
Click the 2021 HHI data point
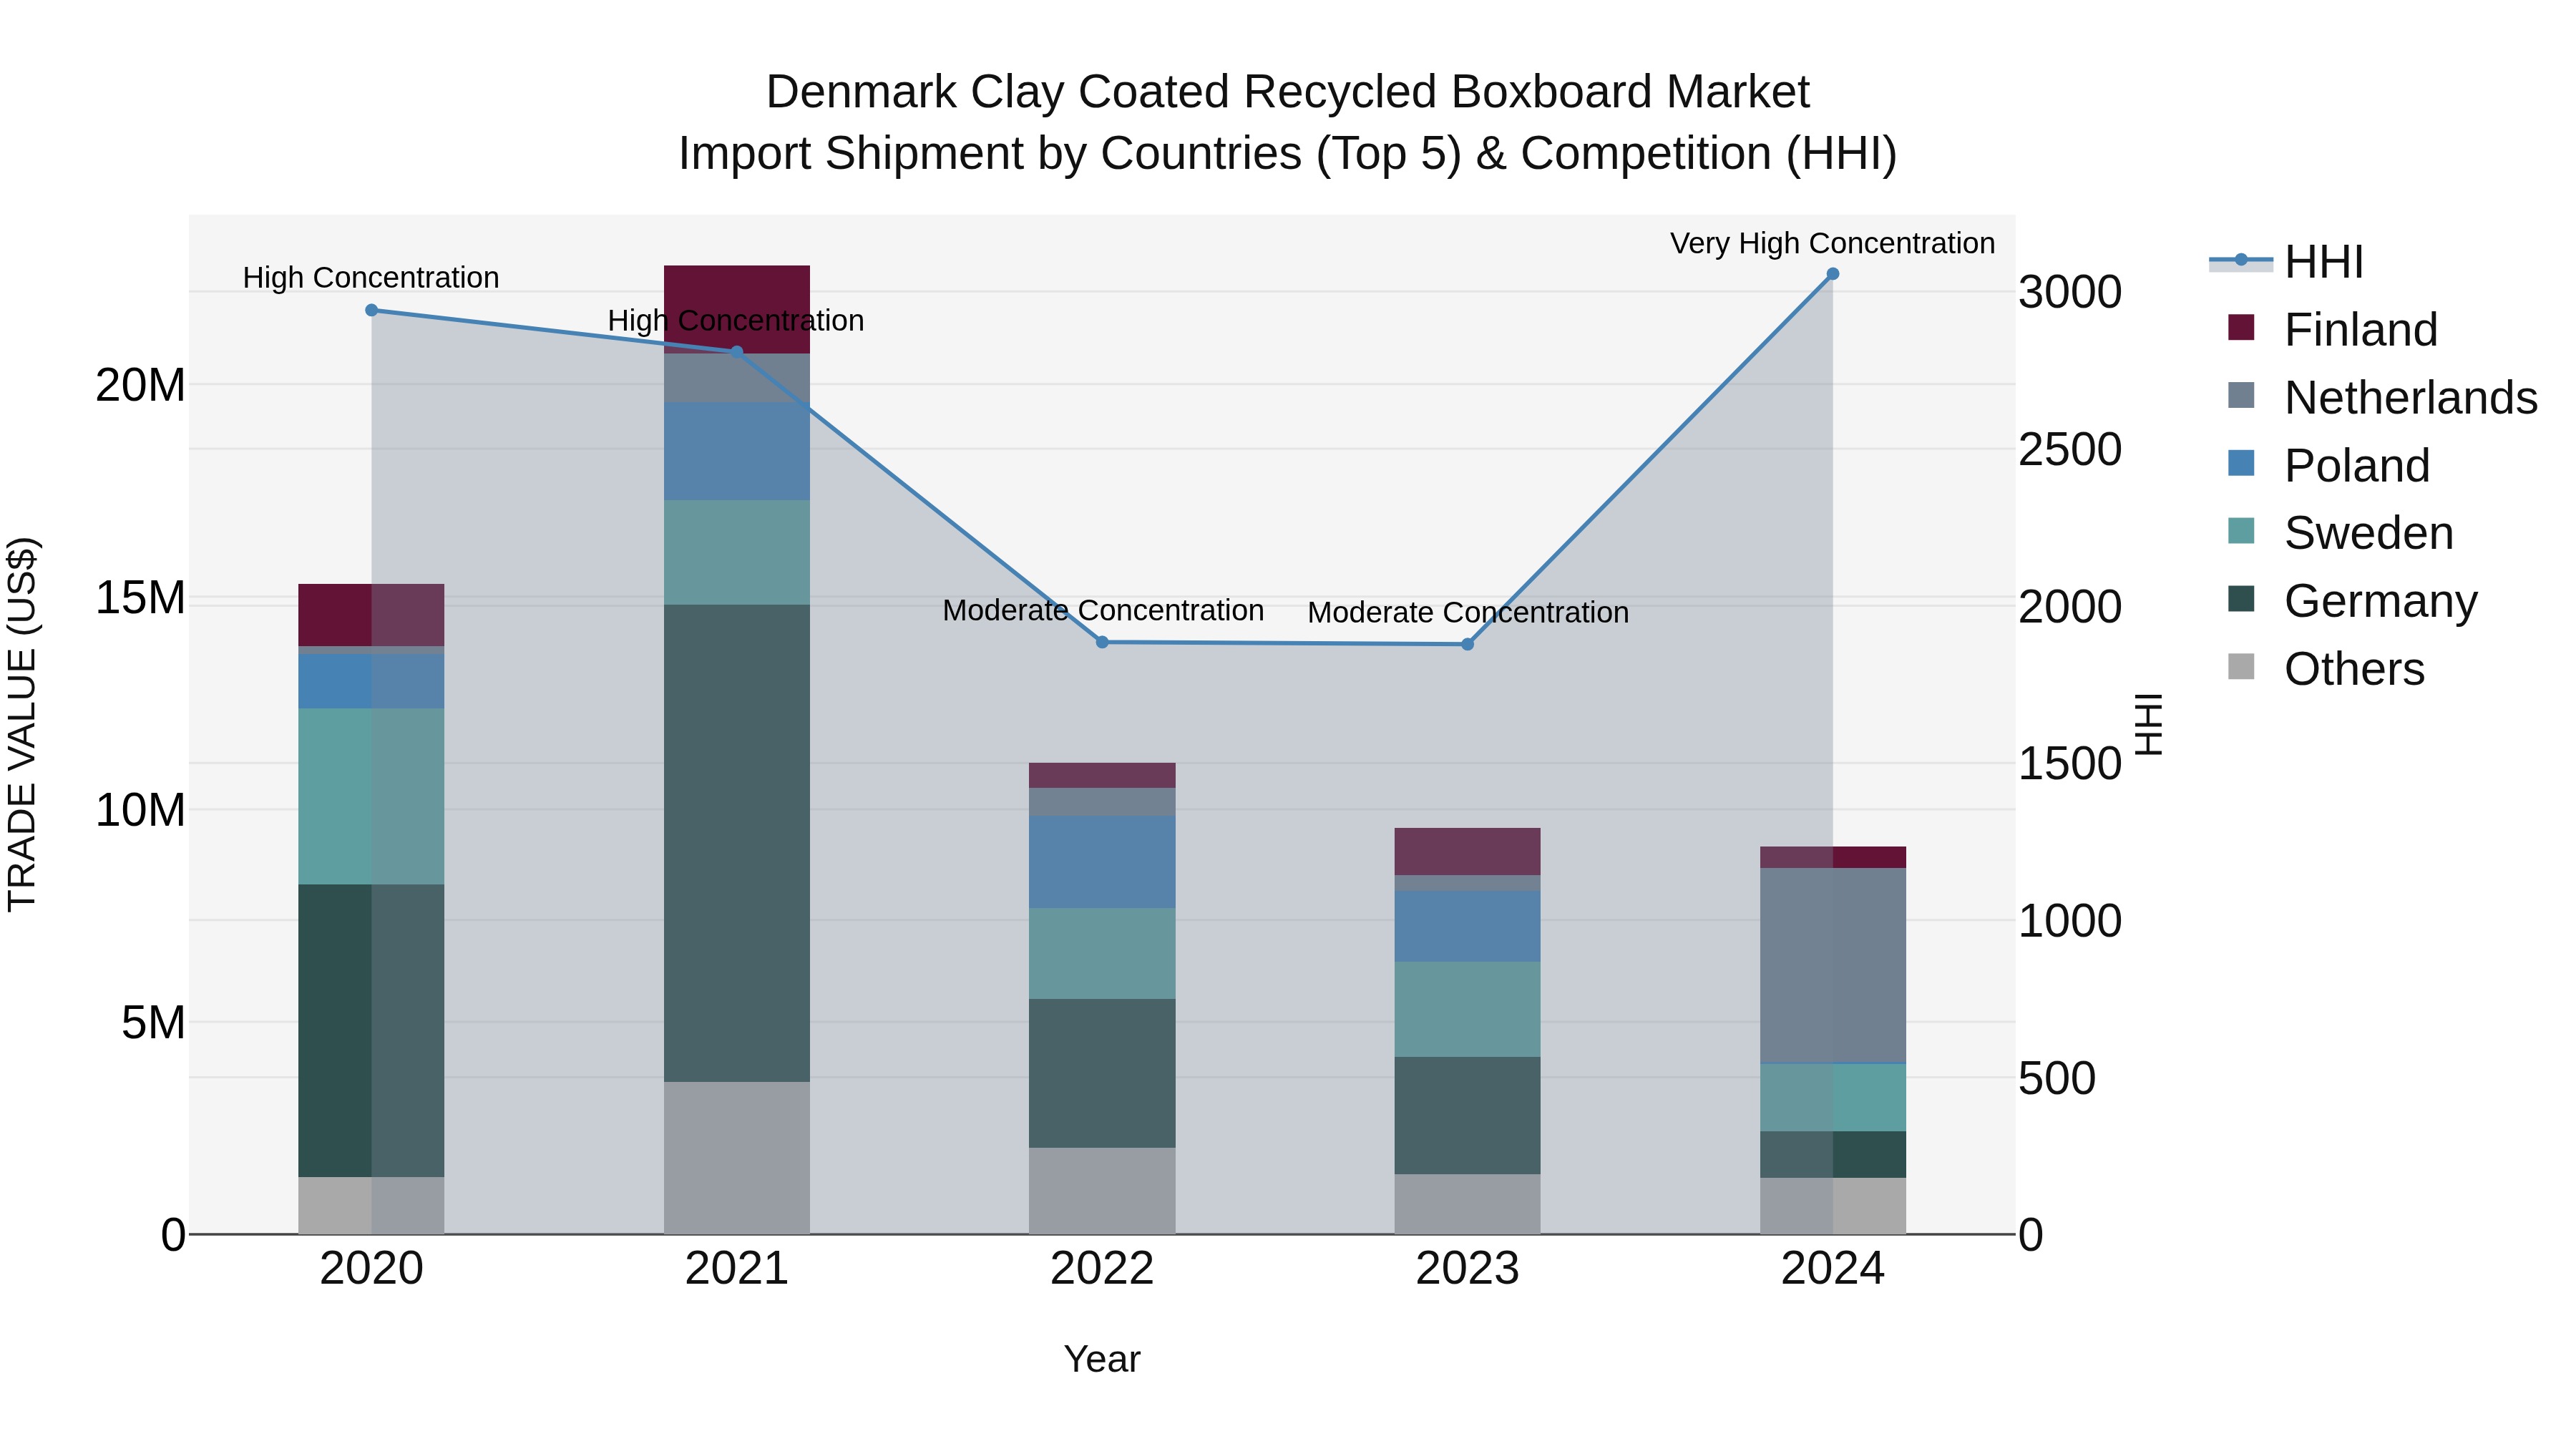737,352
